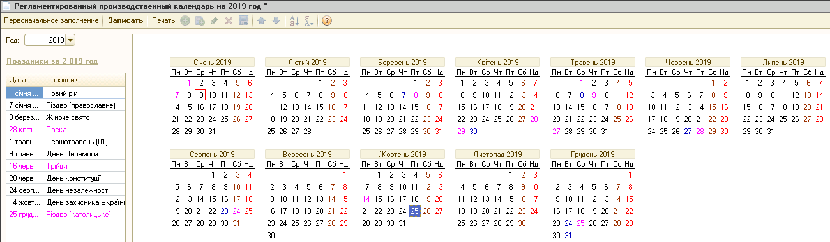The width and height of the screenshot is (830, 242).
Task: Click the Дата column header
Action: (24, 80)
